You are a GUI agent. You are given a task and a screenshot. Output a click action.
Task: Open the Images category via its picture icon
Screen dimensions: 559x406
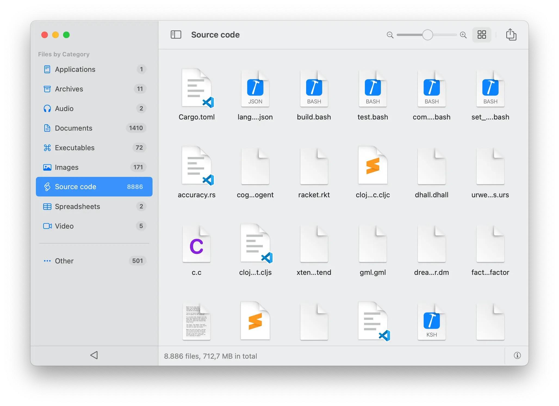(x=48, y=167)
